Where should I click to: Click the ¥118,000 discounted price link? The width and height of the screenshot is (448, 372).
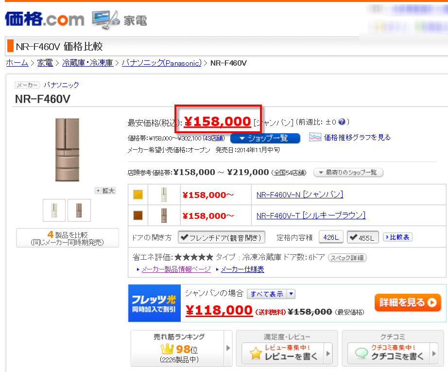pos(219,310)
